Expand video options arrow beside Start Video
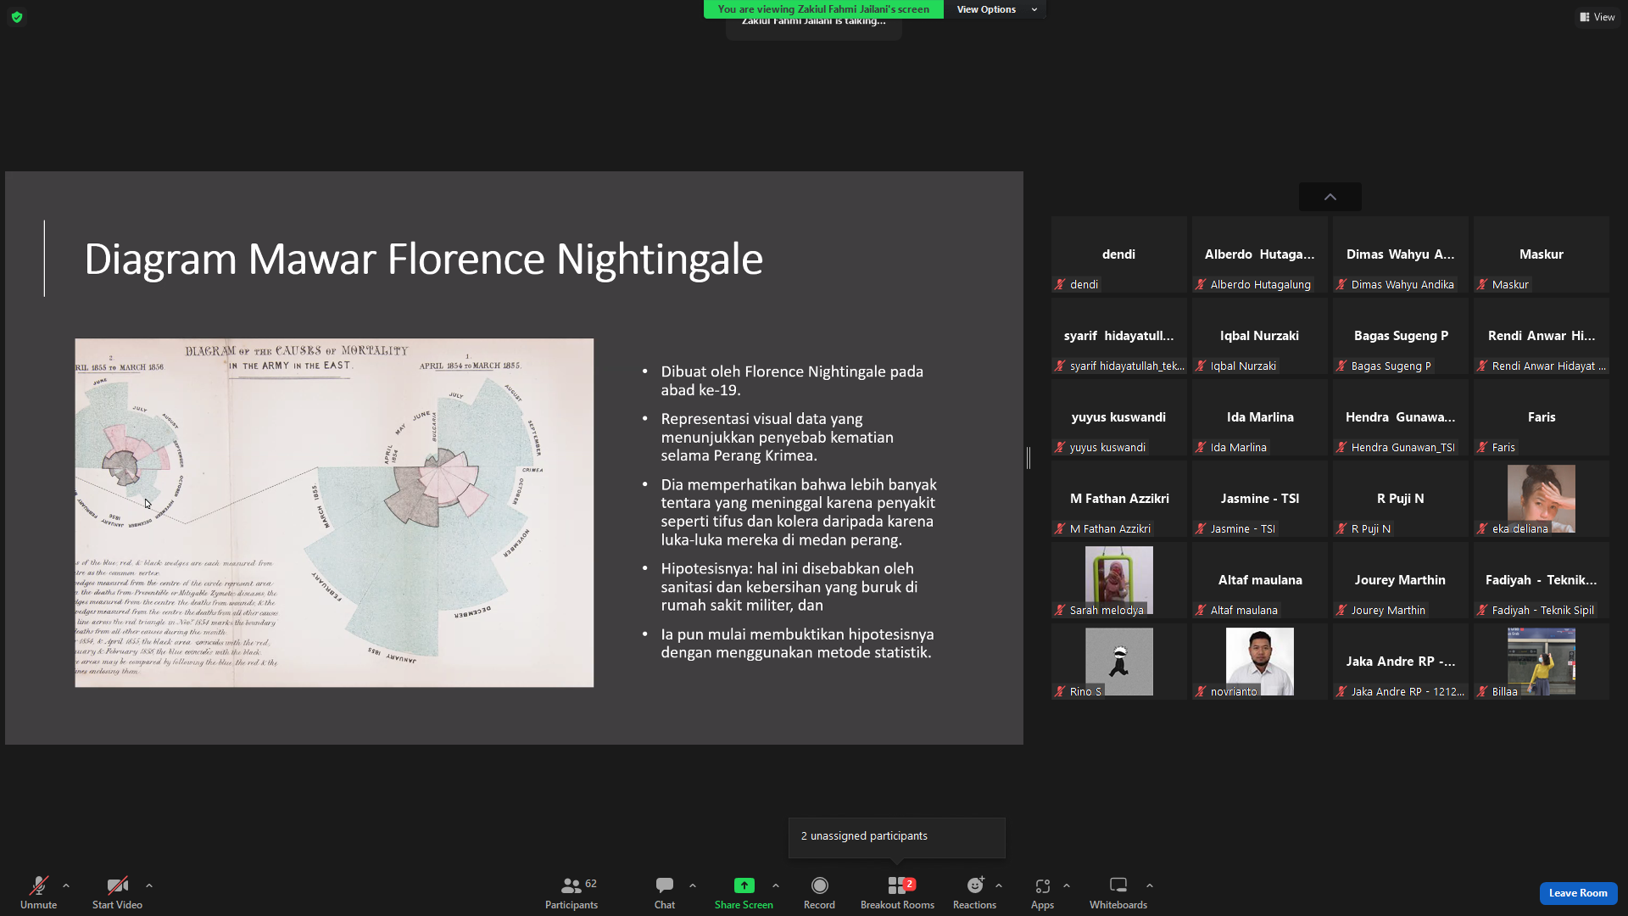 149,885
